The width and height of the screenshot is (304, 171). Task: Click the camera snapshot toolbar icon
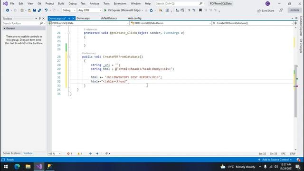tap(167, 10)
